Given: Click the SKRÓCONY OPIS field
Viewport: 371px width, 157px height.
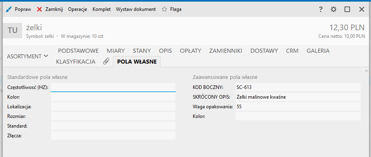Looking at the screenshot, I should coord(298,97).
